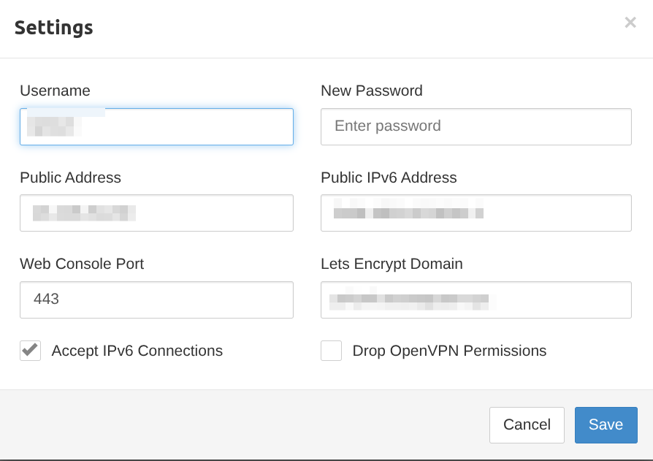This screenshot has width=653, height=461.
Task: Click the "Settings" dialog title
Action: click(x=53, y=28)
